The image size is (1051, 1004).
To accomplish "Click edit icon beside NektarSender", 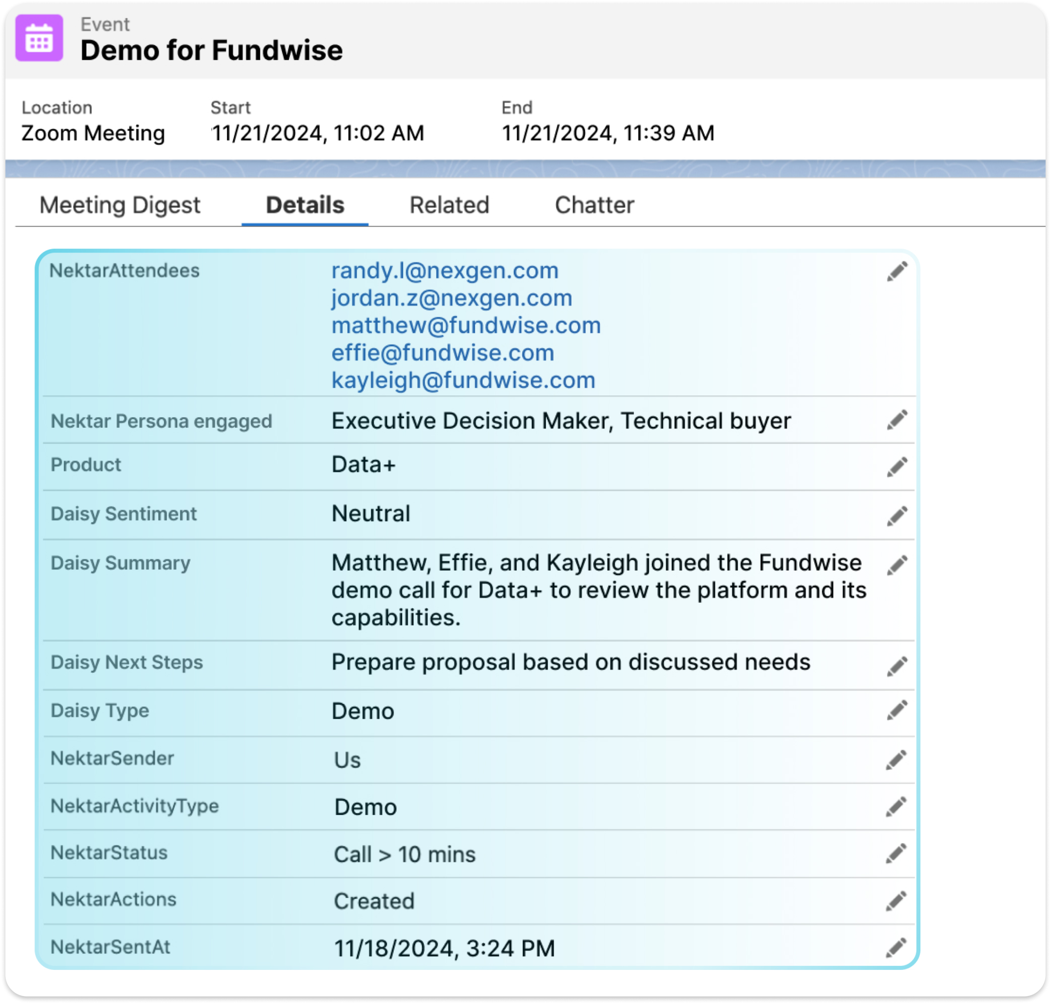I will 896,759.
